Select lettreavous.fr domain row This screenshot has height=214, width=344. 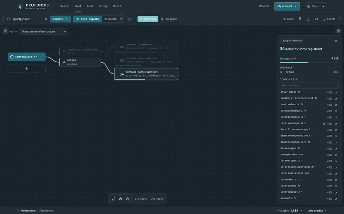click(309, 186)
